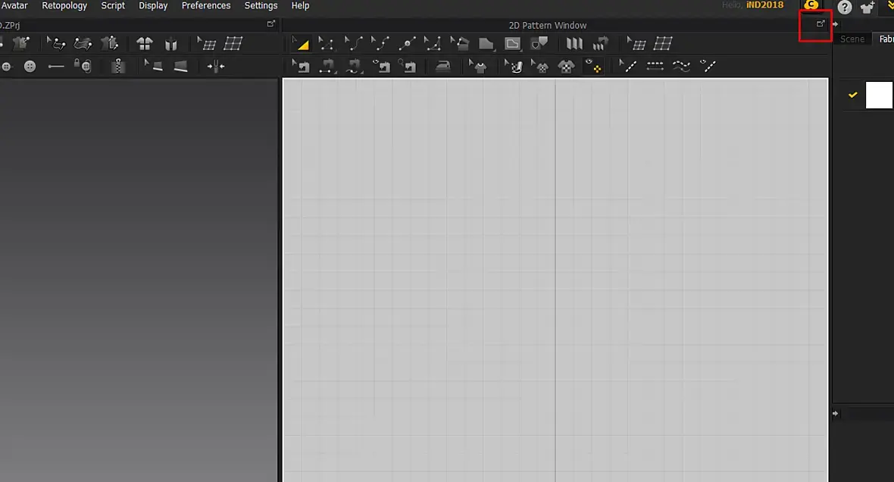Click the add-garment shirt plus icon
Screen dimensions: 894x482
click(867, 8)
